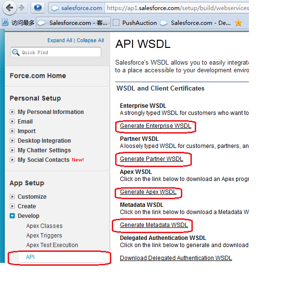Click the 'WSDL and Client Certificates' heading
283x283 pixels.
click(x=160, y=88)
